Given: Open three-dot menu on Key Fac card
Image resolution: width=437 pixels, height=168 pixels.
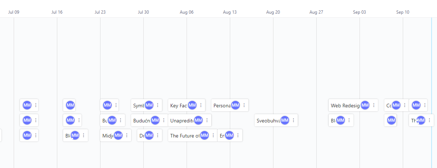Looking at the screenshot, I should coord(201,105).
